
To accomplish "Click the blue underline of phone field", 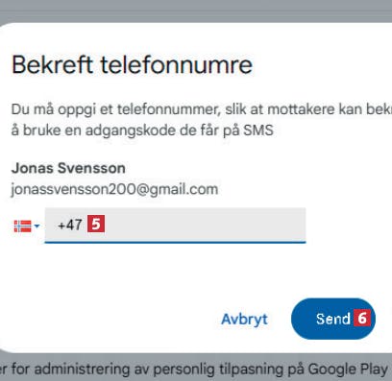I will click(x=175, y=243).
